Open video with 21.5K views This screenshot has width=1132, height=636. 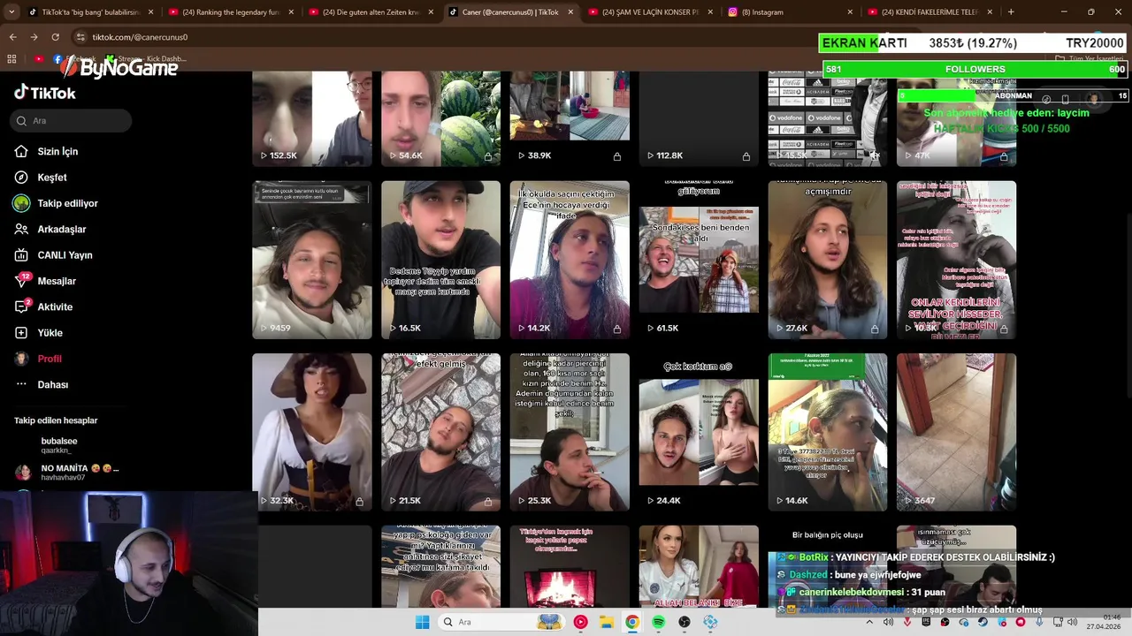440,432
